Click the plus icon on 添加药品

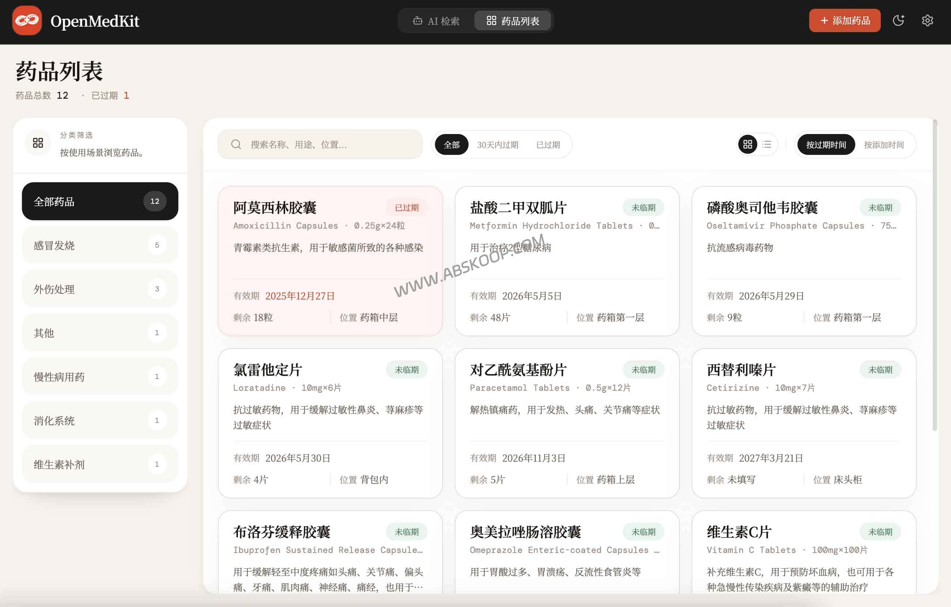pyautogui.click(x=824, y=20)
